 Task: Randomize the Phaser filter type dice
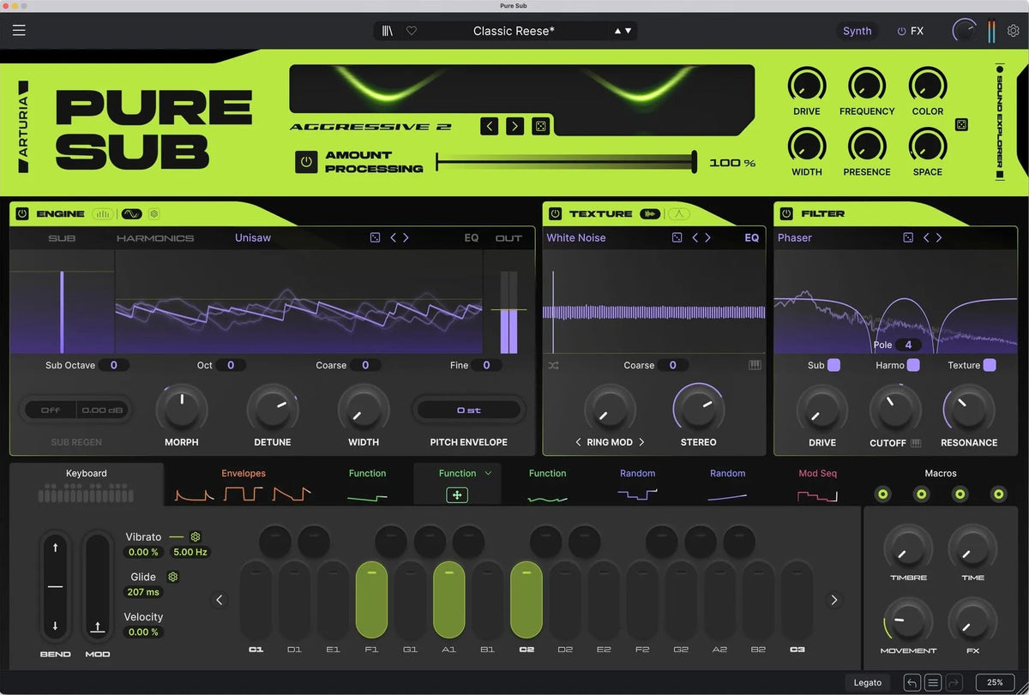(908, 237)
